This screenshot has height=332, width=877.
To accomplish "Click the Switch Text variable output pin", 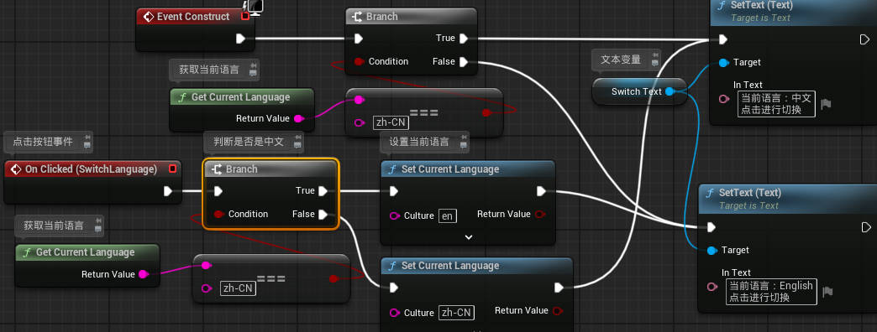I will click(x=670, y=91).
